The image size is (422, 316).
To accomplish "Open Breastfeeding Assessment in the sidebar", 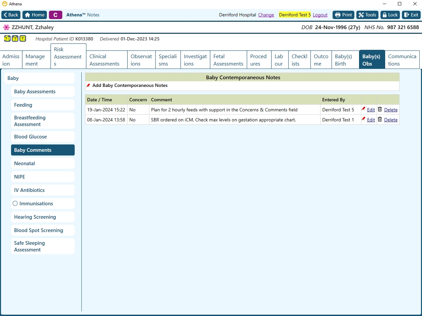I will click(x=43, y=121).
